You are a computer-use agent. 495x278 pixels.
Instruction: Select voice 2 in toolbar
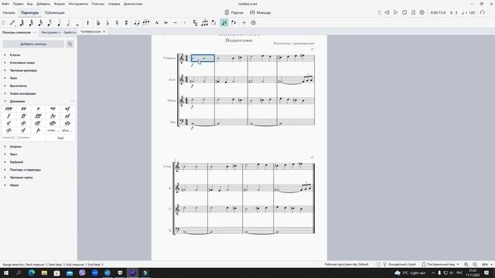(x=234, y=22)
